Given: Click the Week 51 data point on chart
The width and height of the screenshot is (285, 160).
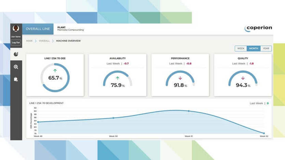Looking at the screenshot, I should (189, 111).
